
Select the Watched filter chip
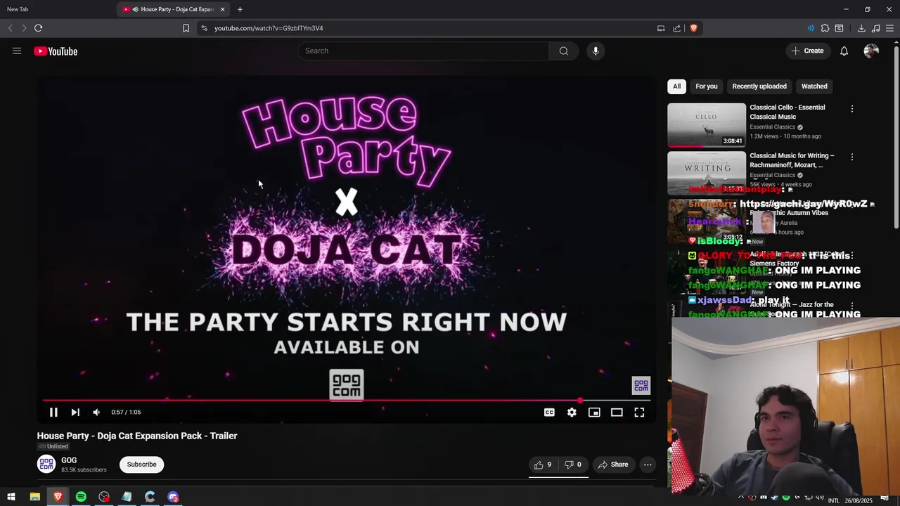pyautogui.click(x=814, y=86)
